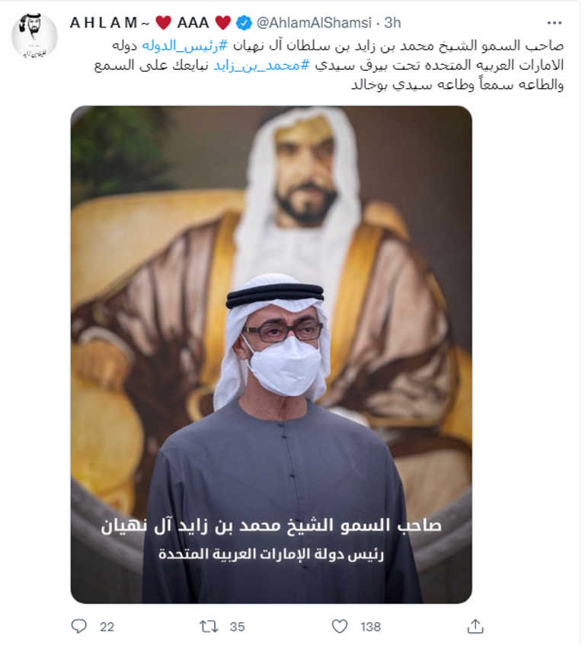Click the share upload icon
585x645 pixels.
(475, 626)
